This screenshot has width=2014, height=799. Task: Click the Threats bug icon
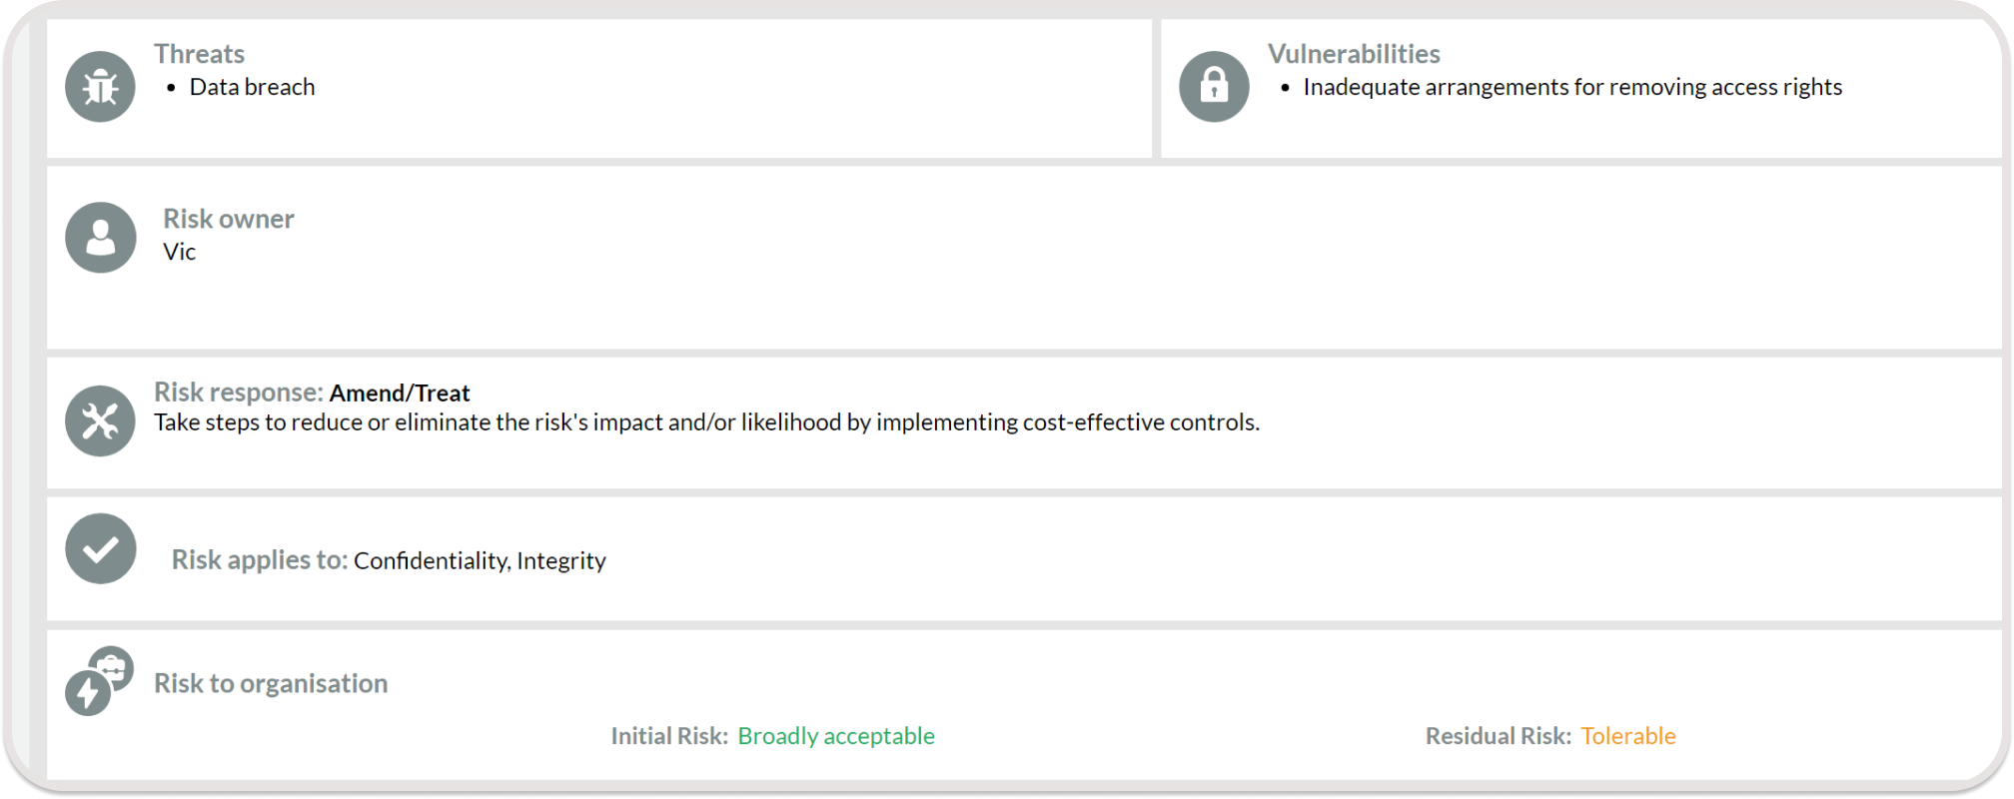click(x=100, y=87)
